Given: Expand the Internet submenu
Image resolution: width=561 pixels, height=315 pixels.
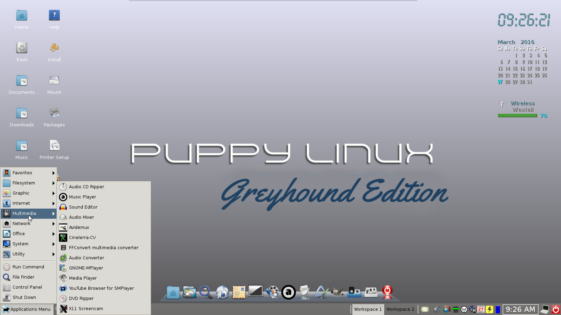Looking at the screenshot, I should (x=29, y=203).
